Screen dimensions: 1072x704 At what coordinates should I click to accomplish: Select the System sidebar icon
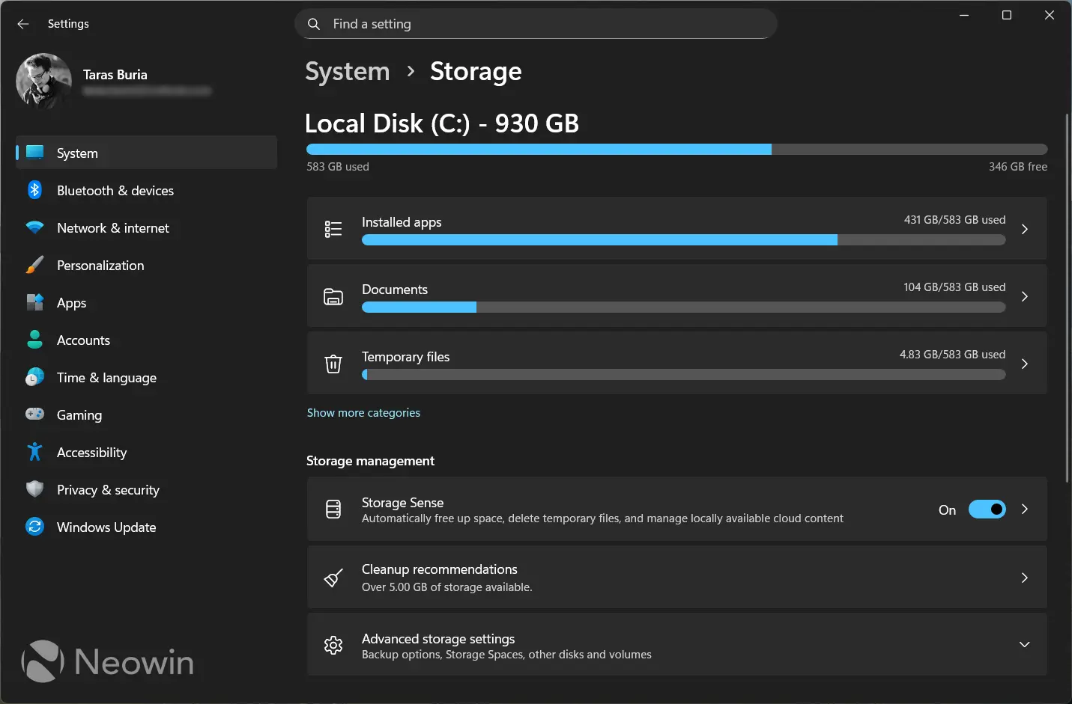[35, 153]
